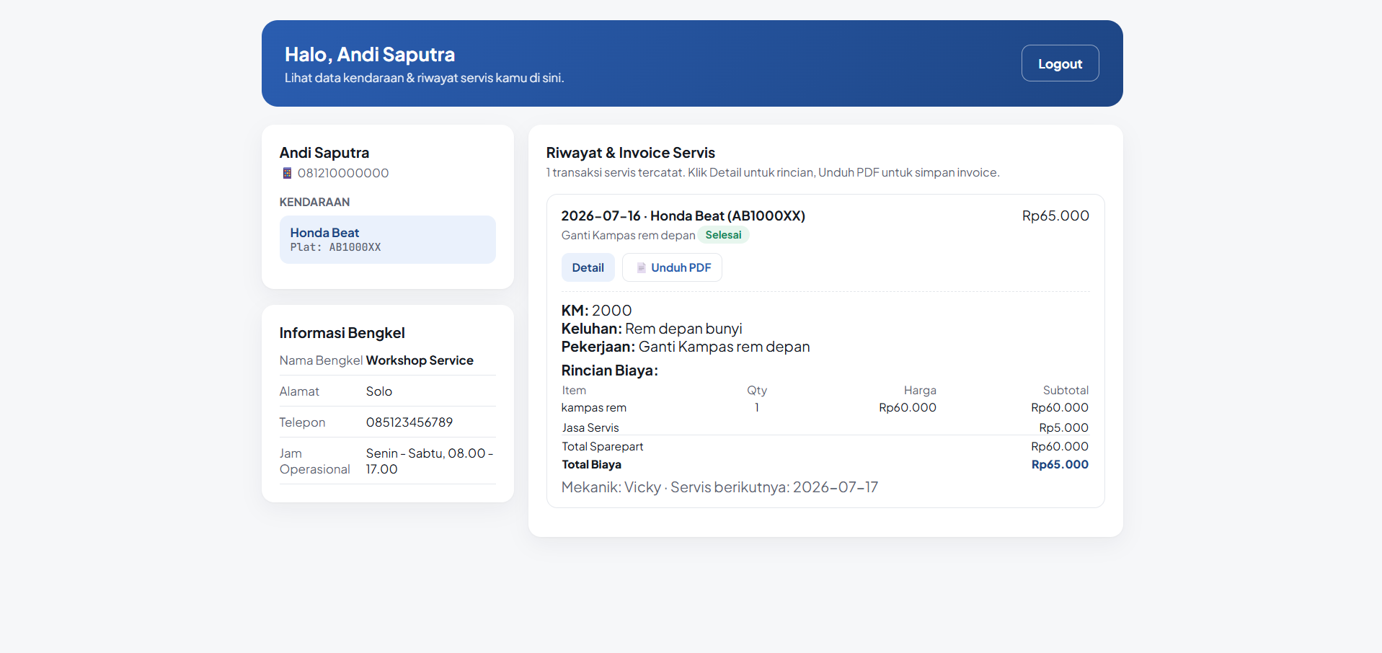Click customer phone number 081210000000
The height and width of the screenshot is (653, 1382).
point(343,173)
